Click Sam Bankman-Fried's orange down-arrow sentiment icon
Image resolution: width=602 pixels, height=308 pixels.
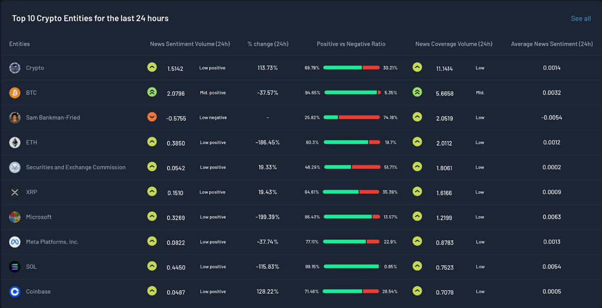point(152,117)
